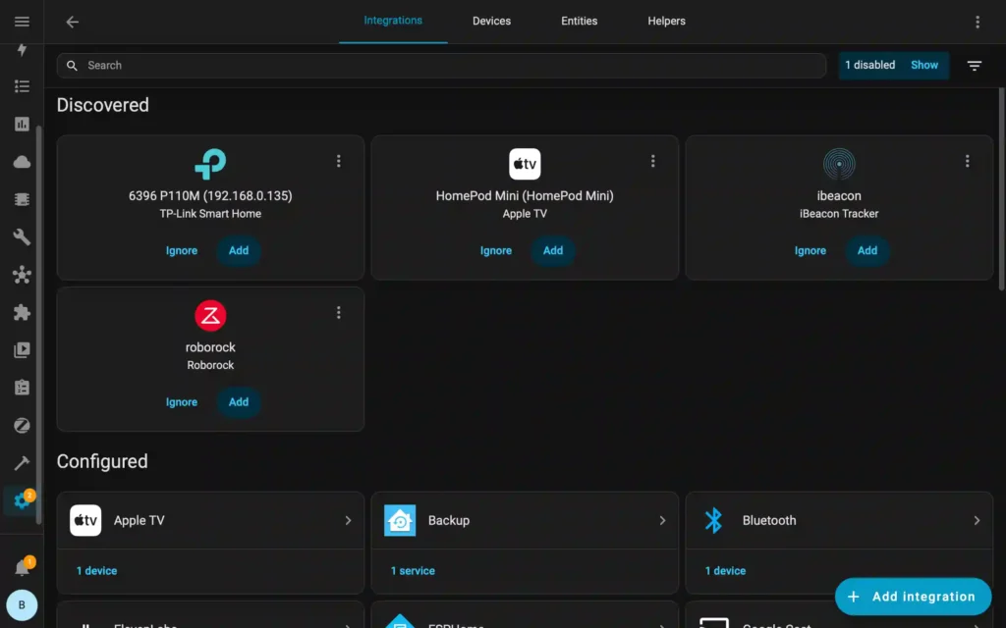Click the Add integration button
The height and width of the screenshot is (628, 1006).
pos(913,596)
